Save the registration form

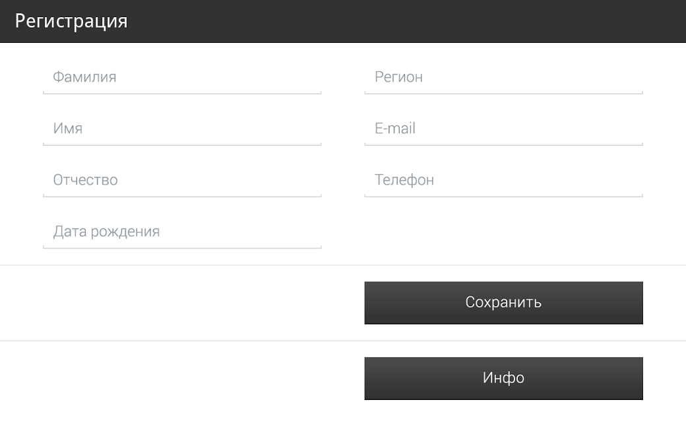[503, 303]
